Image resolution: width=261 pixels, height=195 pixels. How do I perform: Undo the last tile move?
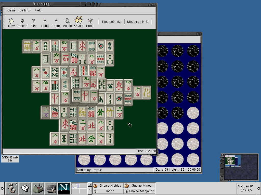pos(45,22)
